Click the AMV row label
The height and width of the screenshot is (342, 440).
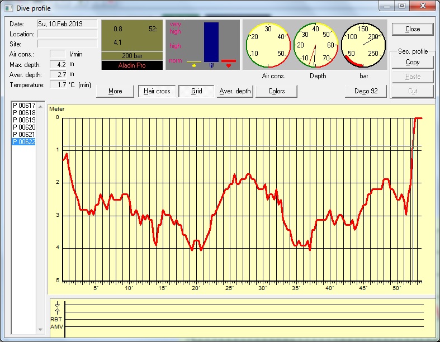[56, 326]
